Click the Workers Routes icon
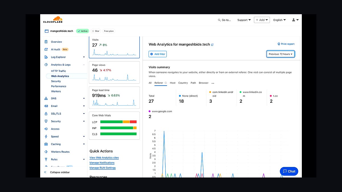This screenshot has width=342, height=192. click(x=46, y=152)
